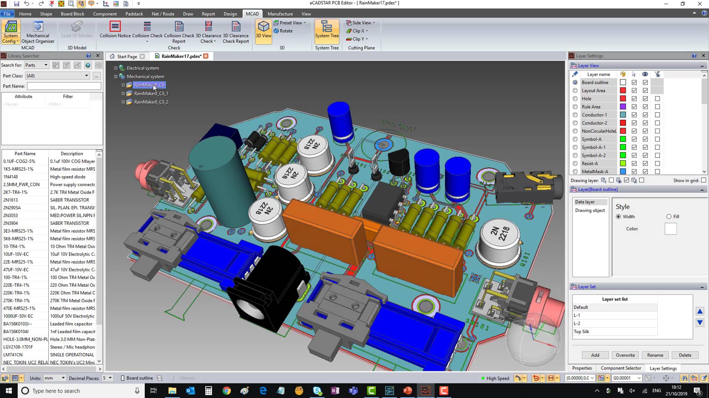Save file from quick access toolbar
The height and width of the screenshot is (398, 709).
point(17,4)
